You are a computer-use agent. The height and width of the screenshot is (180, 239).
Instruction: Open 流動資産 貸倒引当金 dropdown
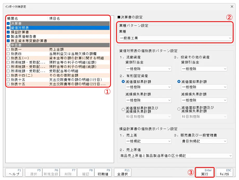(148, 69)
